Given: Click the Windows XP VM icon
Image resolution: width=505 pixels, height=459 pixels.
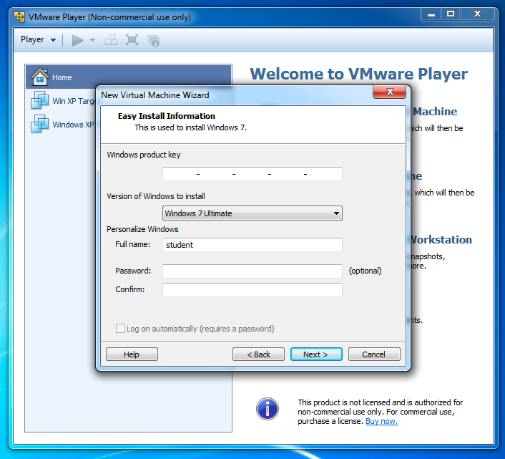Looking at the screenshot, I should 39,123.
